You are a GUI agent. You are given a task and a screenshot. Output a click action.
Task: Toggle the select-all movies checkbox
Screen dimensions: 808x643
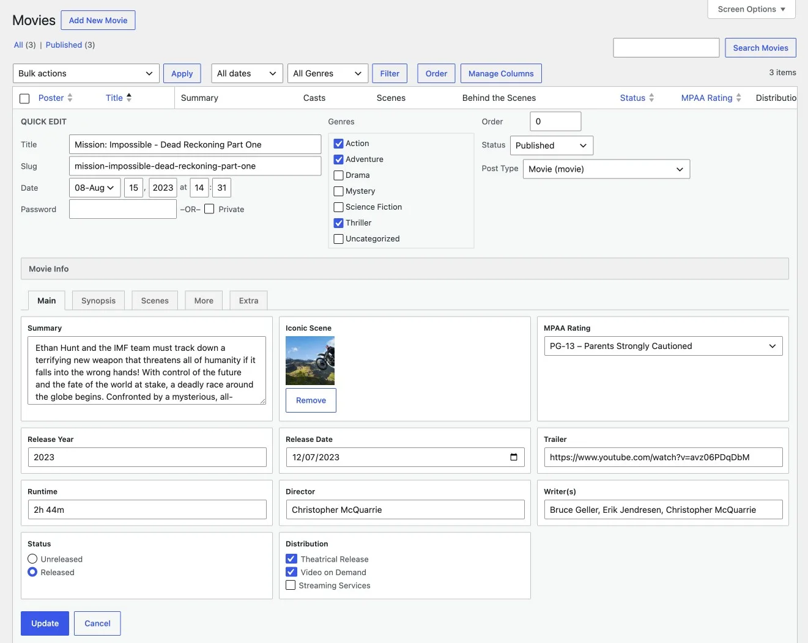tap(24, 98)
